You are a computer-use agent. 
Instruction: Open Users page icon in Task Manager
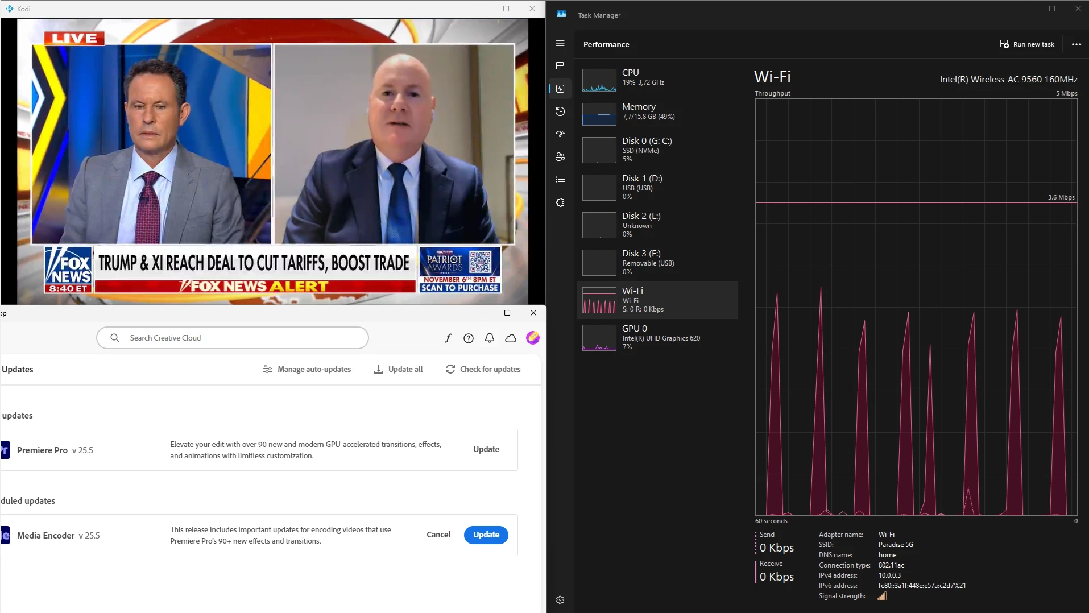tap(560, 157)
